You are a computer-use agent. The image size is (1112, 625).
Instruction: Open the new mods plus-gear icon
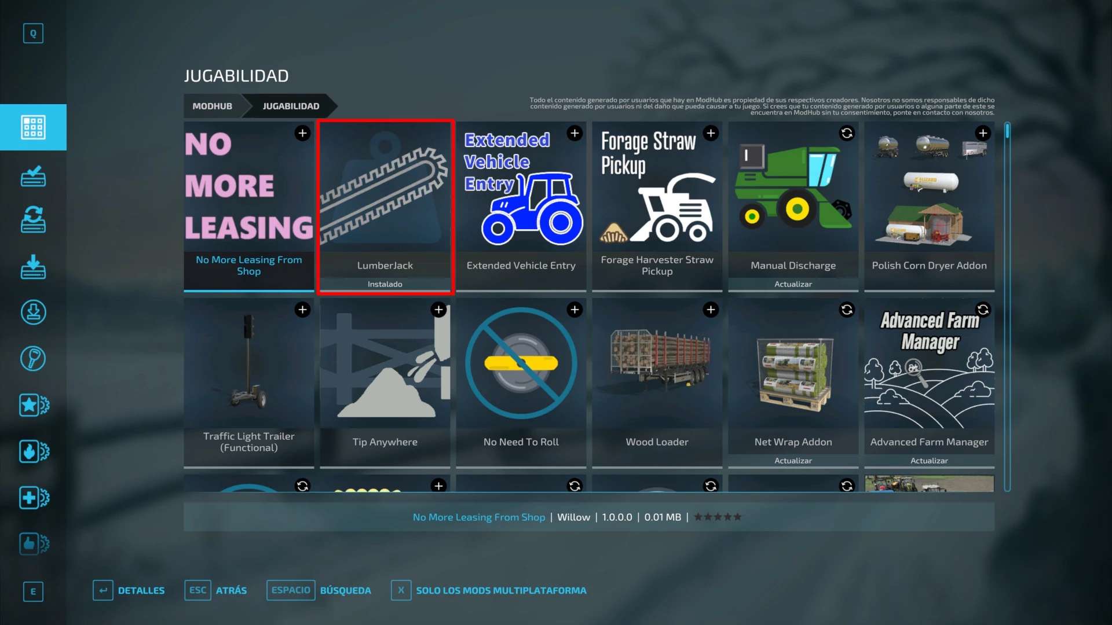(x=33, y=498)
